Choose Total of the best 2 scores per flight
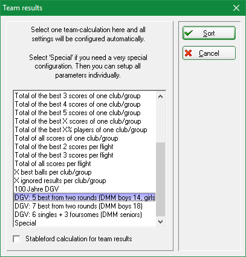Screen dimensions: 246x257 pyautogui.click(x=85, y=147)
